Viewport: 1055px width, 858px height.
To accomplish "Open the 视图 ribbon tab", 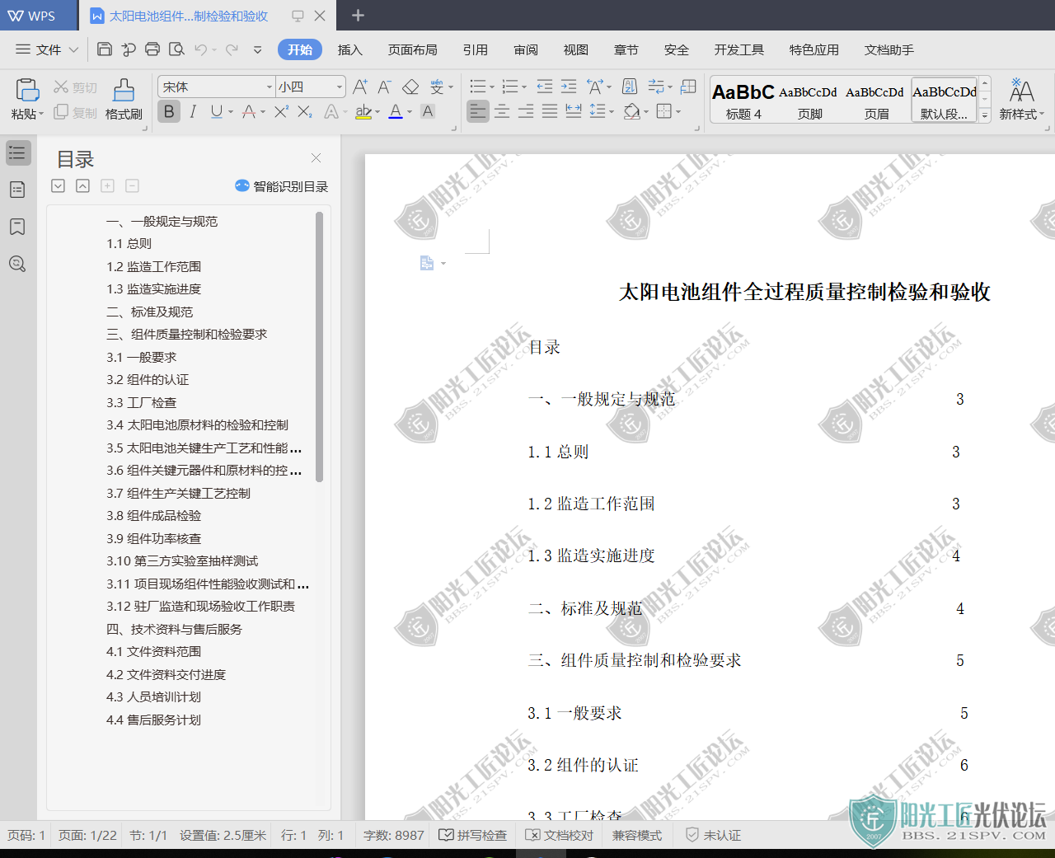I will click(575, 49).
